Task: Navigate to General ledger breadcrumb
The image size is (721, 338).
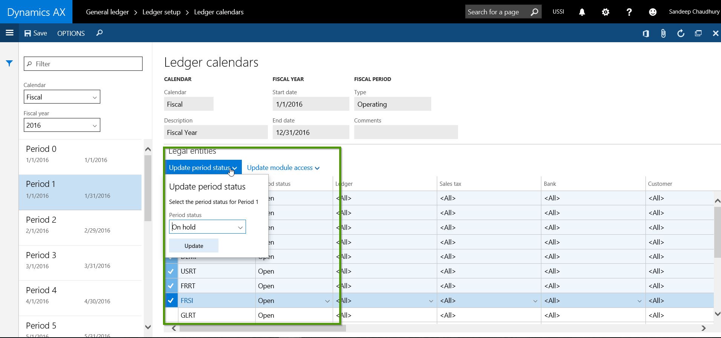Action: [107, 12]
